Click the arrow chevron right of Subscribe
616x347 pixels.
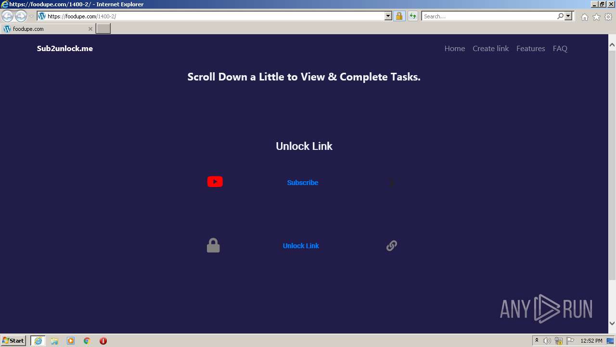pos(392,183)
